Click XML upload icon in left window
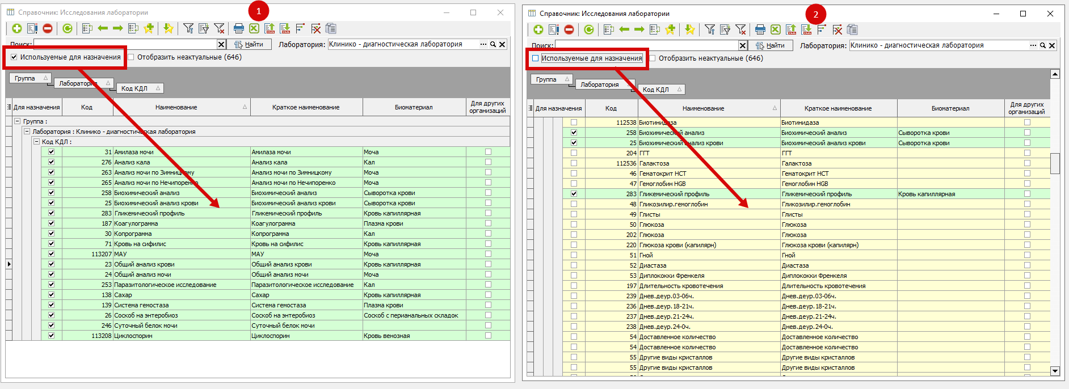Viewport: 1069px width, 389px height. [270, 28]
